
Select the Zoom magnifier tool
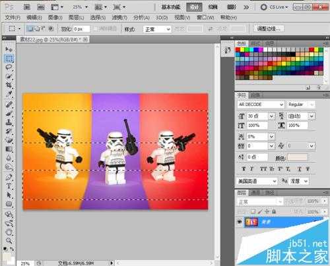point(9,240)
